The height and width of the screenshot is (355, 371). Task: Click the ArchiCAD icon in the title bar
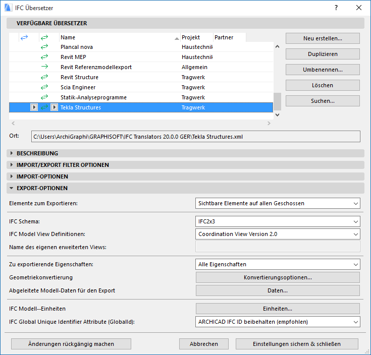(8, 8)
